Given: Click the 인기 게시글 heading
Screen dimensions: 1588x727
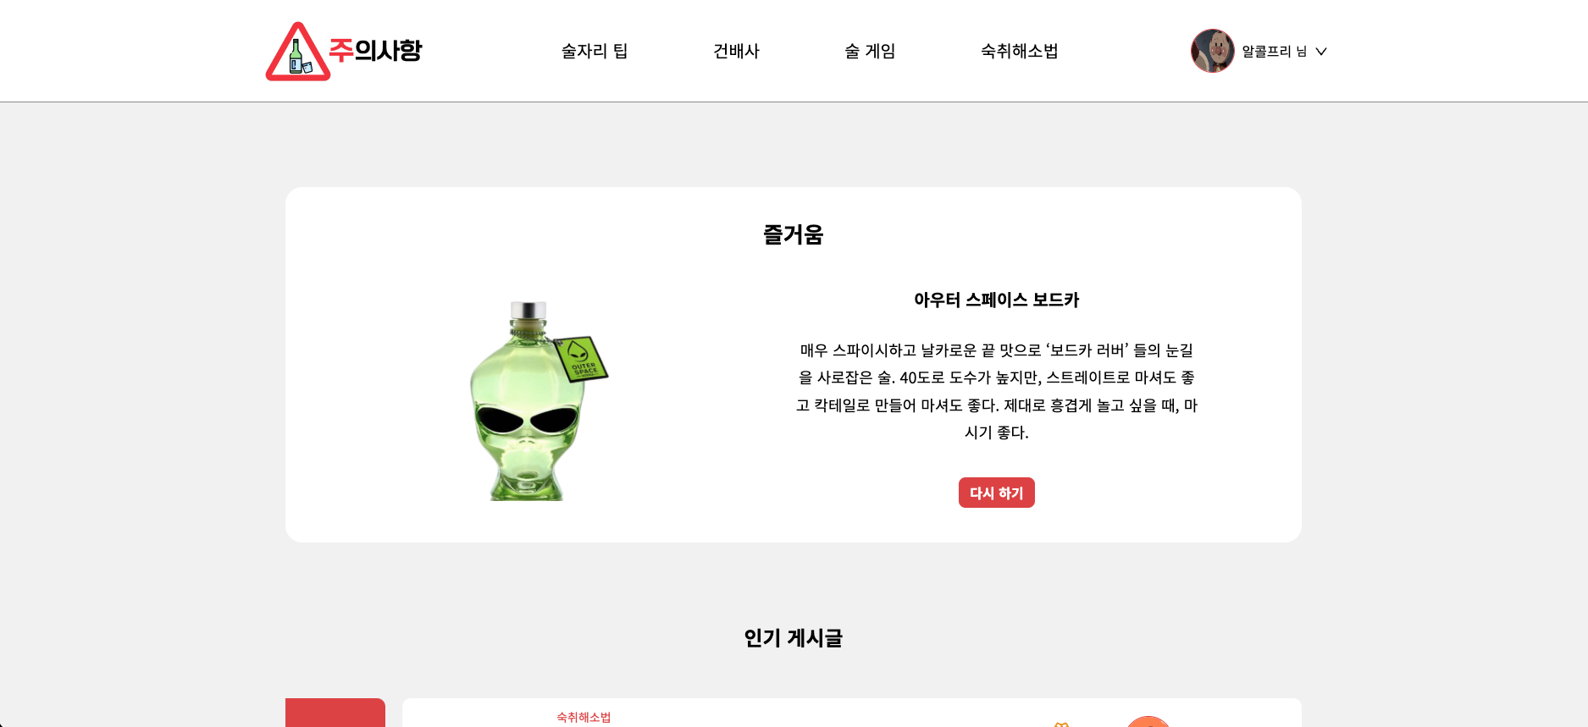Looking at the screenshot, I should coord(794,638).
